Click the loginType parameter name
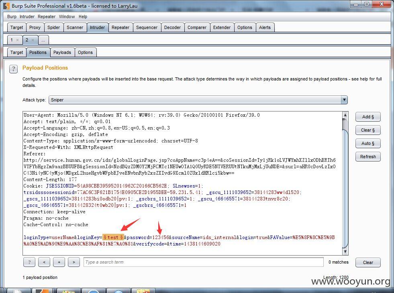This screenshot has height=293, width=394. (36, 237)
